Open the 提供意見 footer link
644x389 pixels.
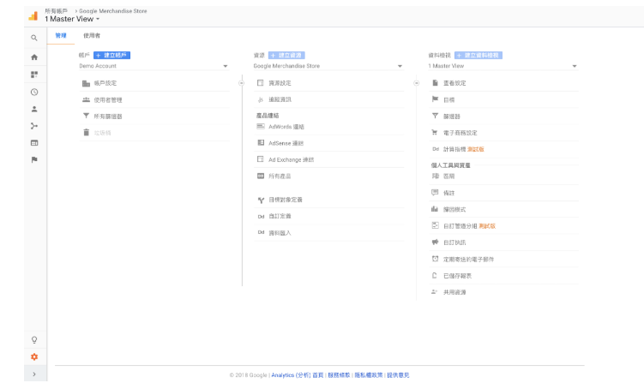tap(398, 375)
